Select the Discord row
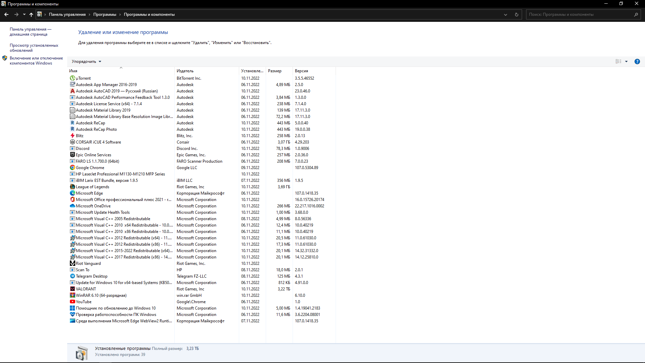645x363 pixels. click(202, 148)
